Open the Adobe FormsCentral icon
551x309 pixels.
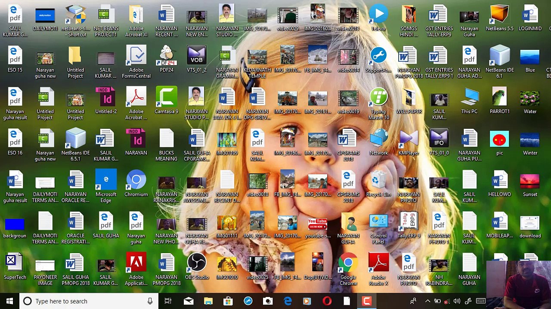[x=136, y=62]
